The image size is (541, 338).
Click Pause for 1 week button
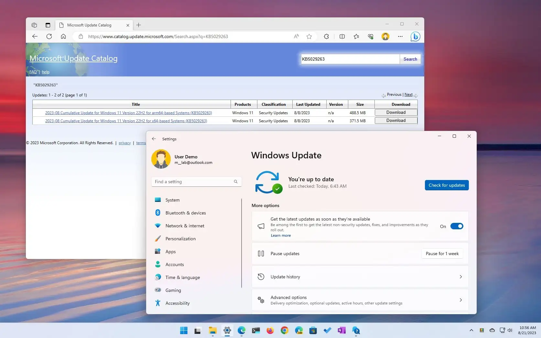pos(442,253)
